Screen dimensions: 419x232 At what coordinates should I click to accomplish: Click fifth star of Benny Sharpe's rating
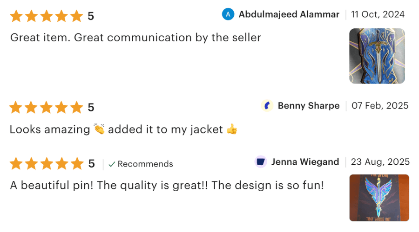click(x=76, y=108)
